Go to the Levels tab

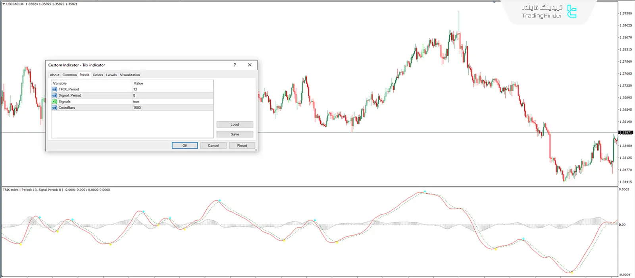[112, 75]
